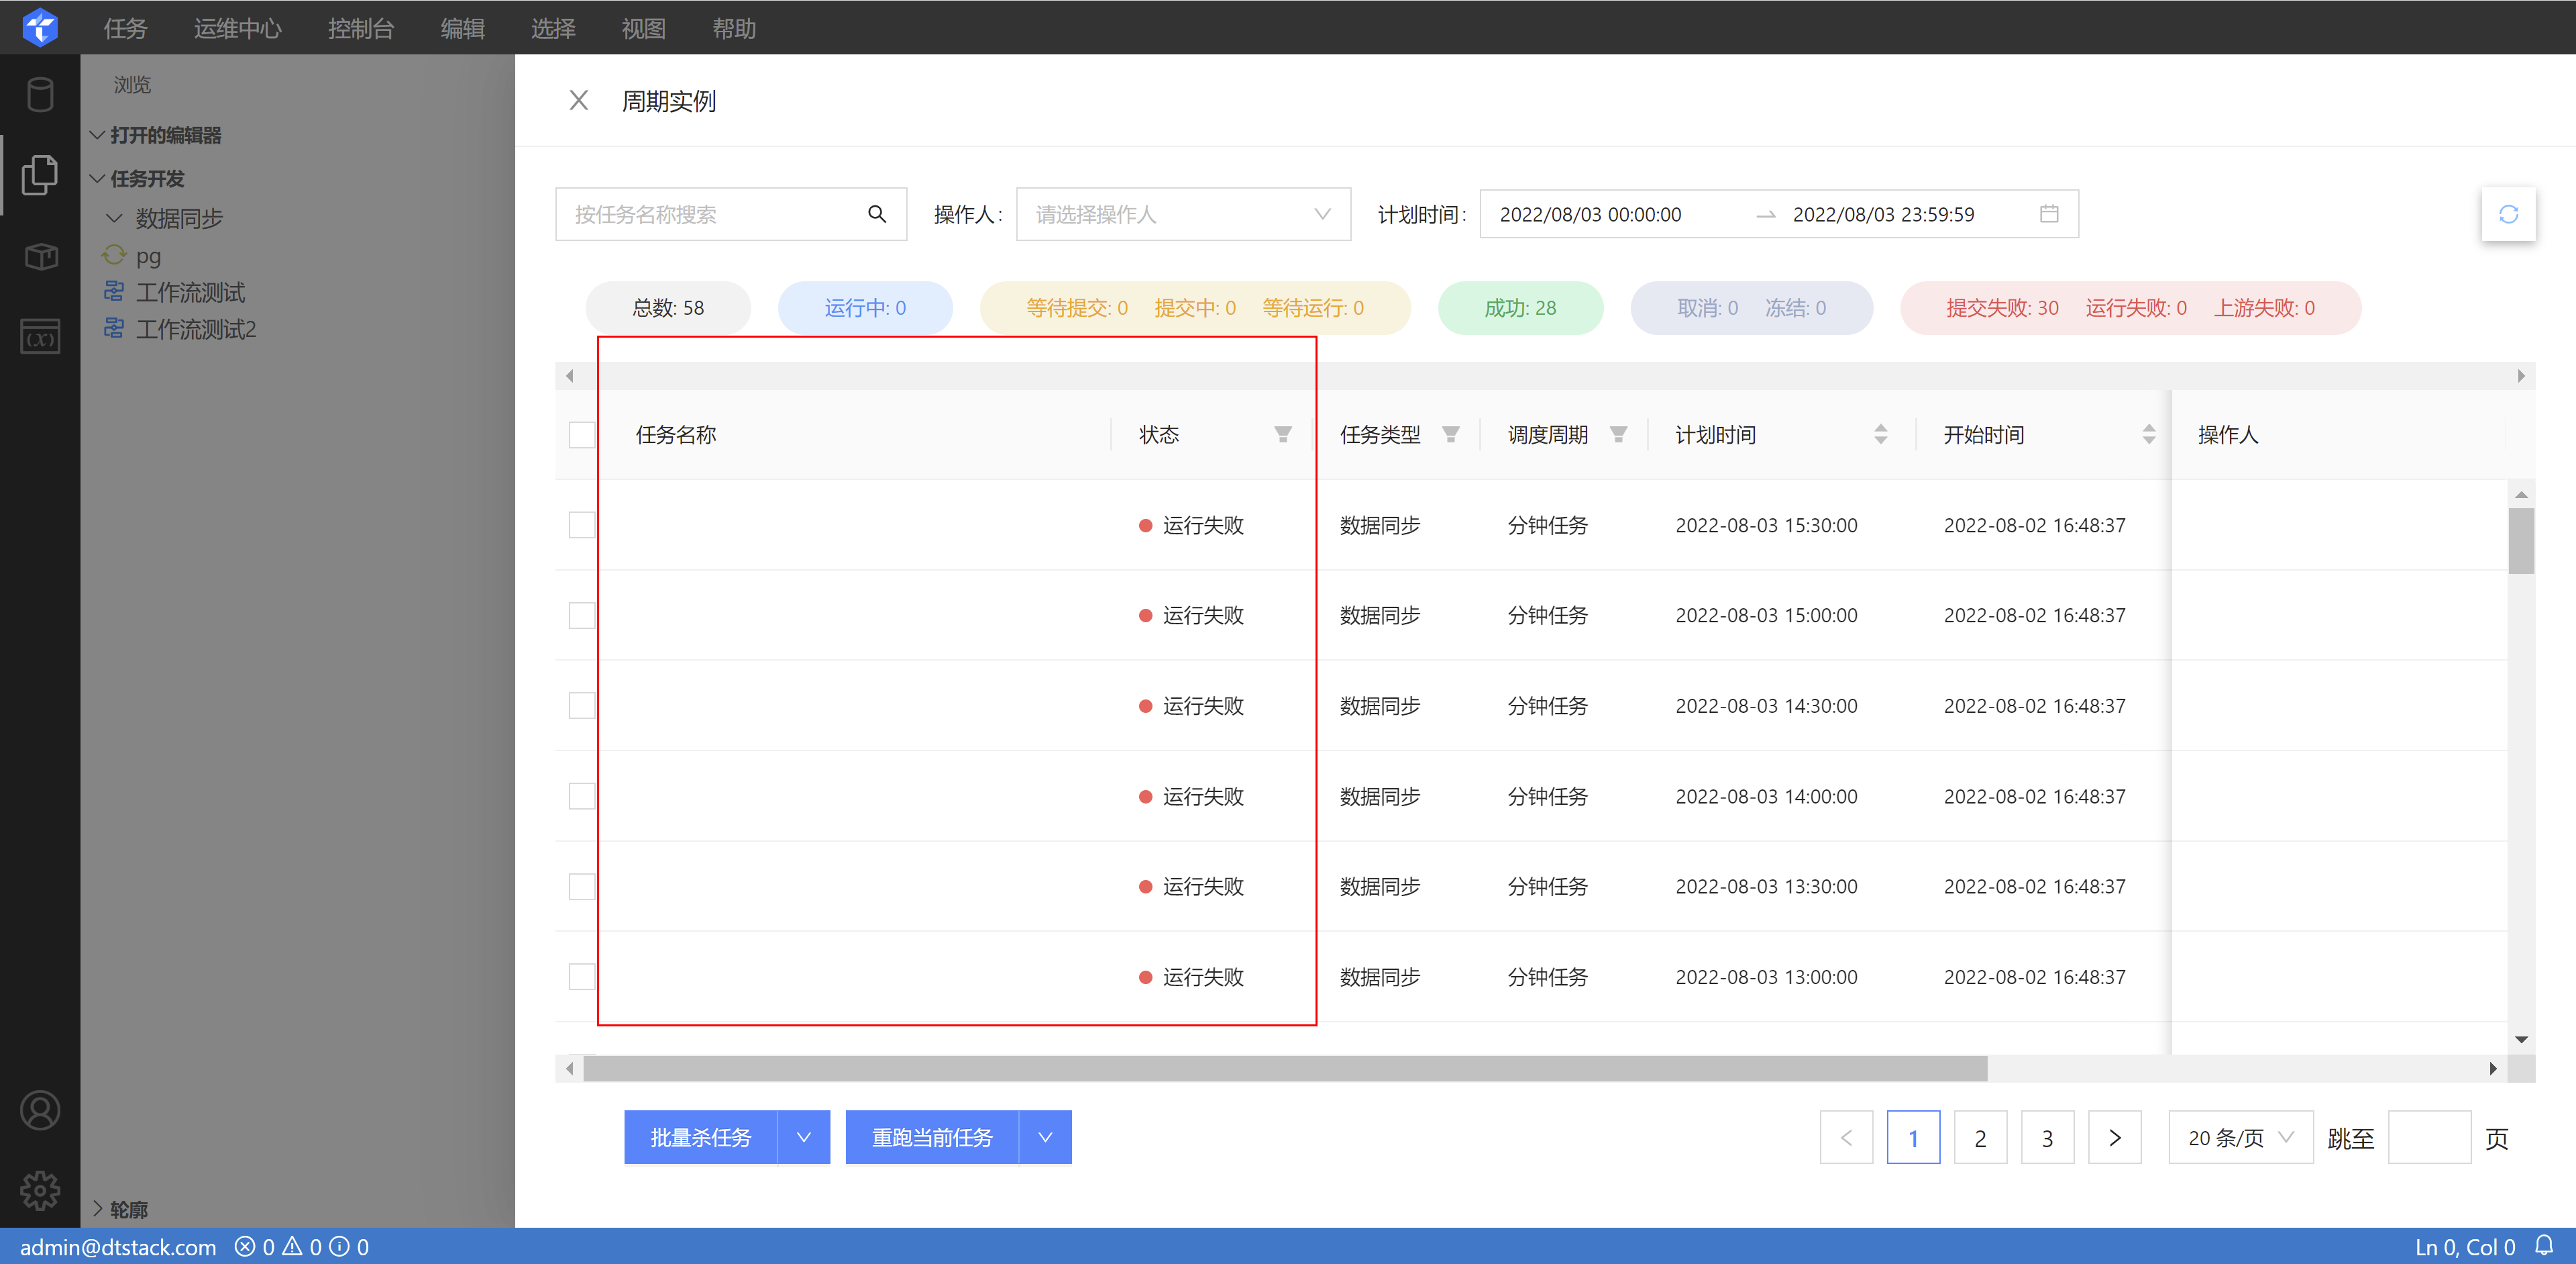This screenshot has width=2576, height=1264.
Task: Open the calendar date picker icon
Action: pos(2048,214)
